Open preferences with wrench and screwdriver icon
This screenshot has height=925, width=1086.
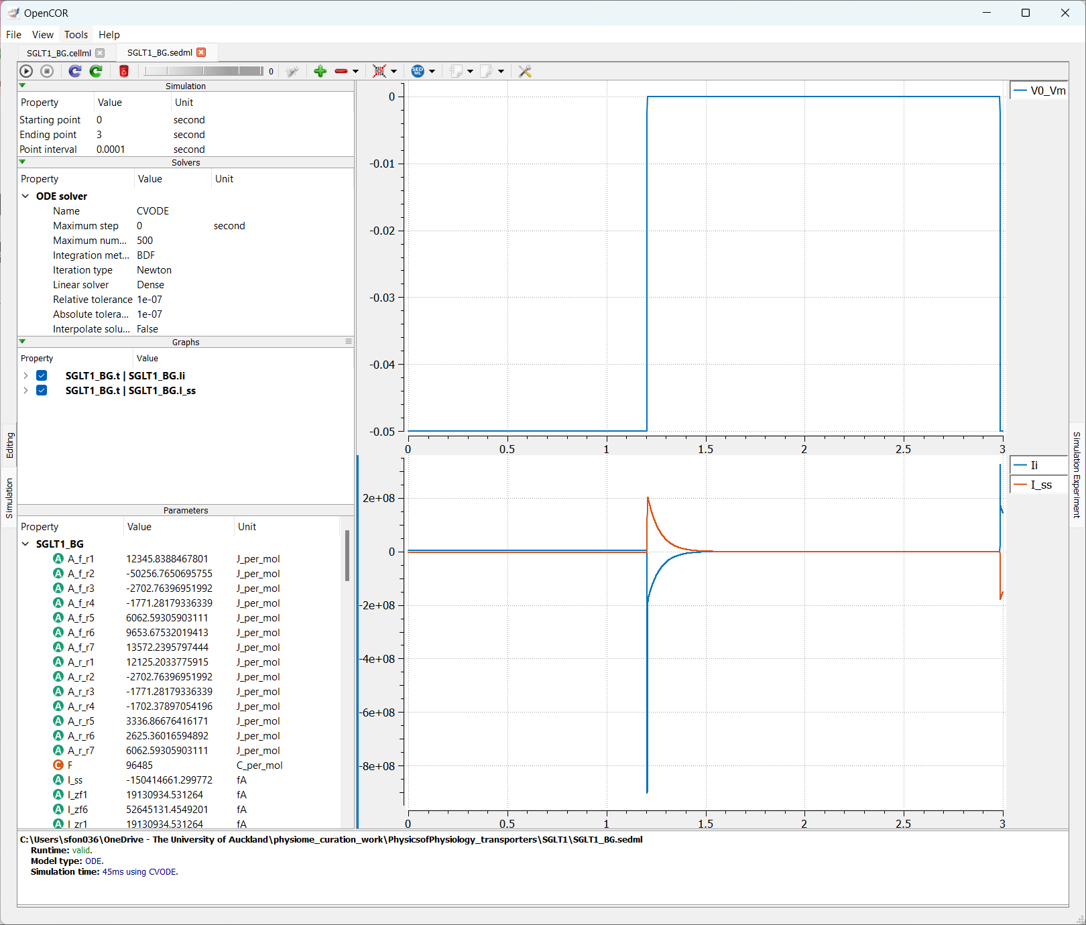point(525,71)
